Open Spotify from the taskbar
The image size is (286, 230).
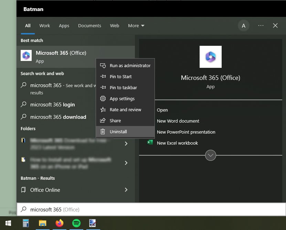point(76,223)
